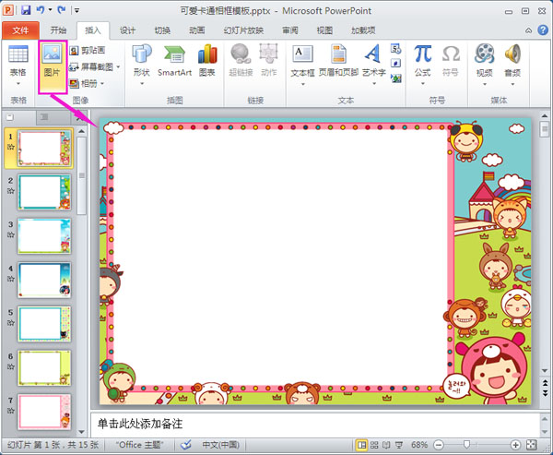Screen dimensions: 553x455
Task: Open the 艺术字 (WordArt) gallery
Action: (x=374, y=66)
